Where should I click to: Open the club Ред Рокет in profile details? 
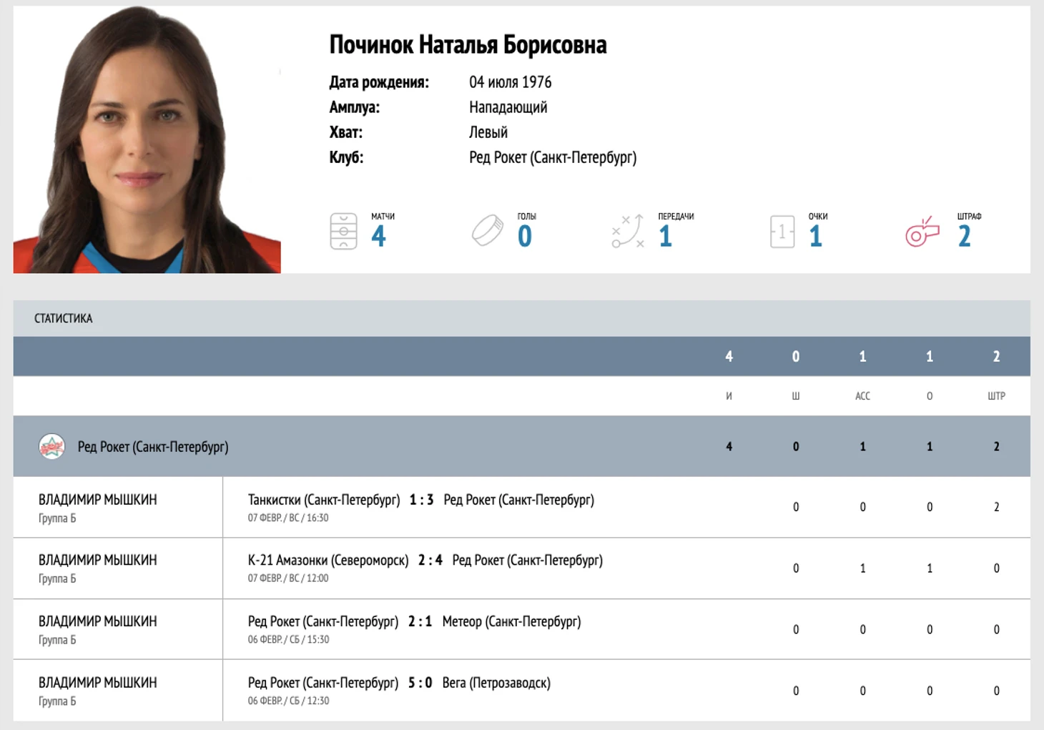(x=553, y=157)
